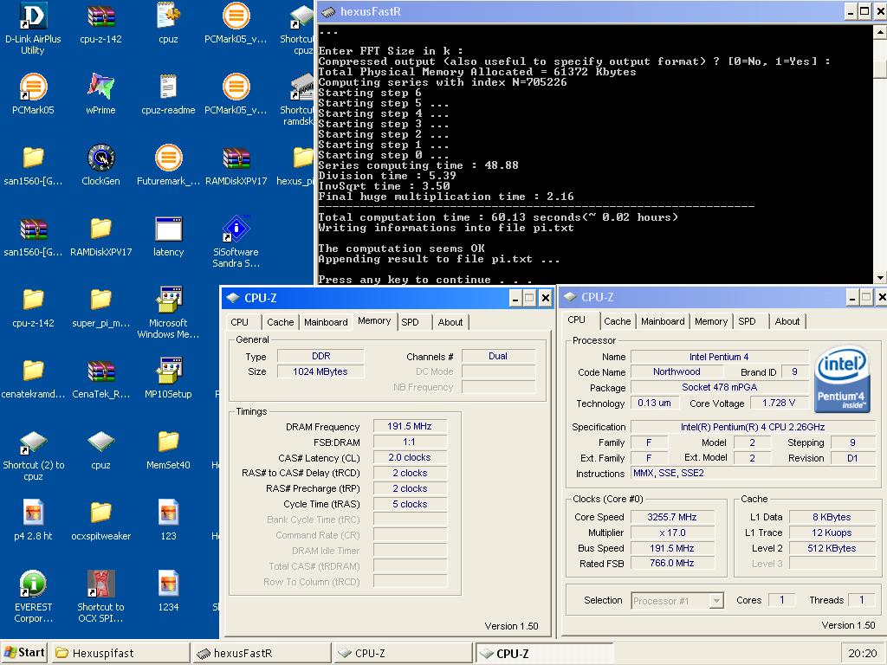Click the Channels # Dual value
This screenshot has width=887, height=665.
click(x=498, y=356)
